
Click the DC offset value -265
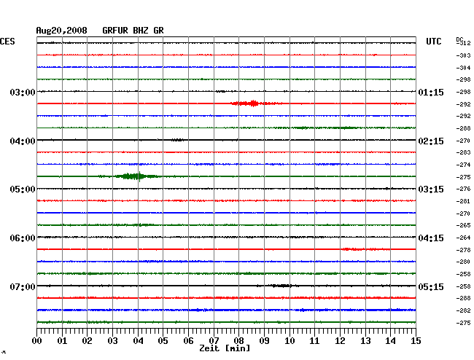(463, 225)
